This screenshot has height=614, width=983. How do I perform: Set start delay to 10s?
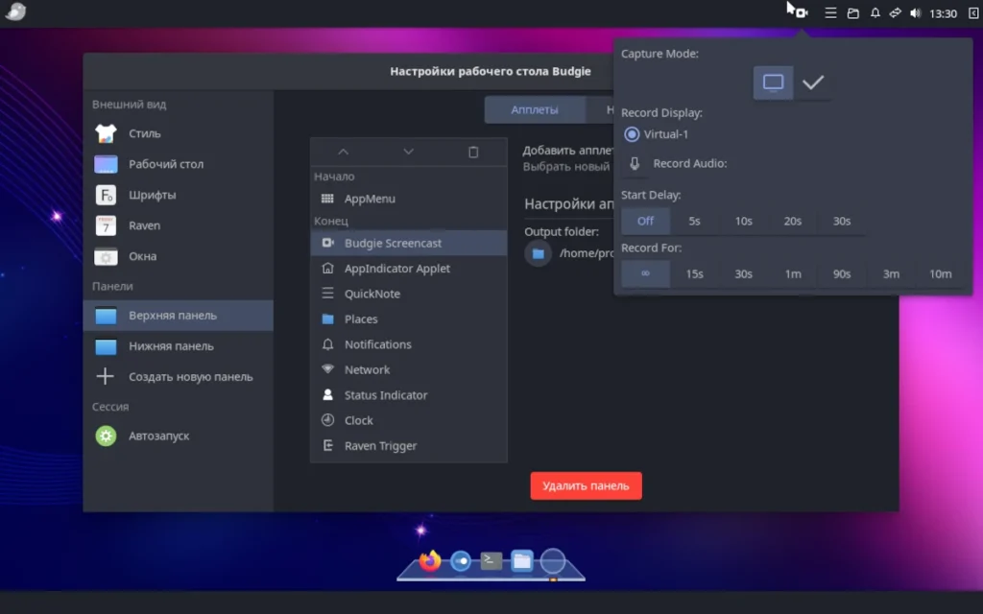[x=744, y=222]
